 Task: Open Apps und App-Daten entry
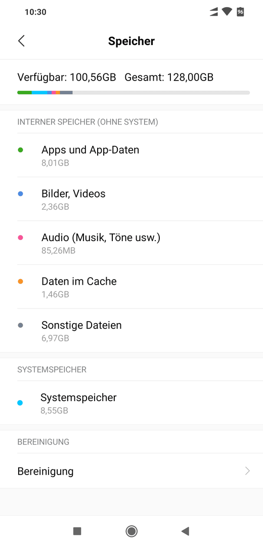point(131,155)
